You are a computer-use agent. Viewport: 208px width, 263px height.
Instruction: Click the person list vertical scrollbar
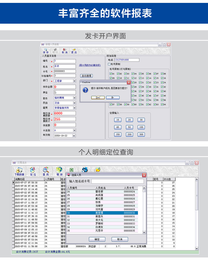[144, 210]
